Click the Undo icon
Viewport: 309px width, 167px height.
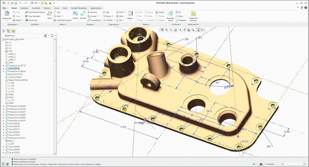20,3
